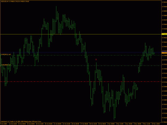The height and width of the screenshot is (125, 167).
Task: Click the 20 Oct 00:00 time label
Action: click(49, 124)
